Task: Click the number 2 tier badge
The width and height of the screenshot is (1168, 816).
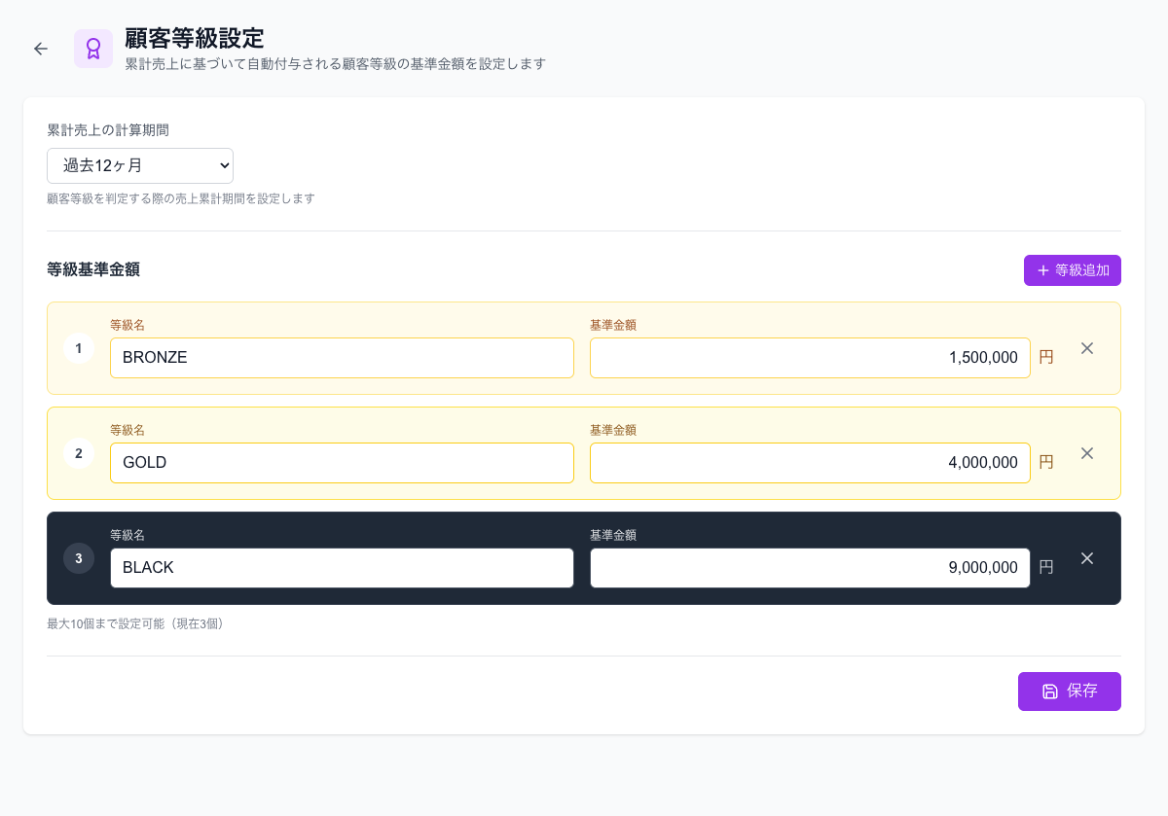Action: pyautogui.click(x=79, y=453)
